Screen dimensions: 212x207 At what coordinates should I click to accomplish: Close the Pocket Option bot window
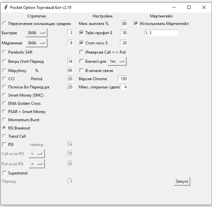(x=204, y=7)
